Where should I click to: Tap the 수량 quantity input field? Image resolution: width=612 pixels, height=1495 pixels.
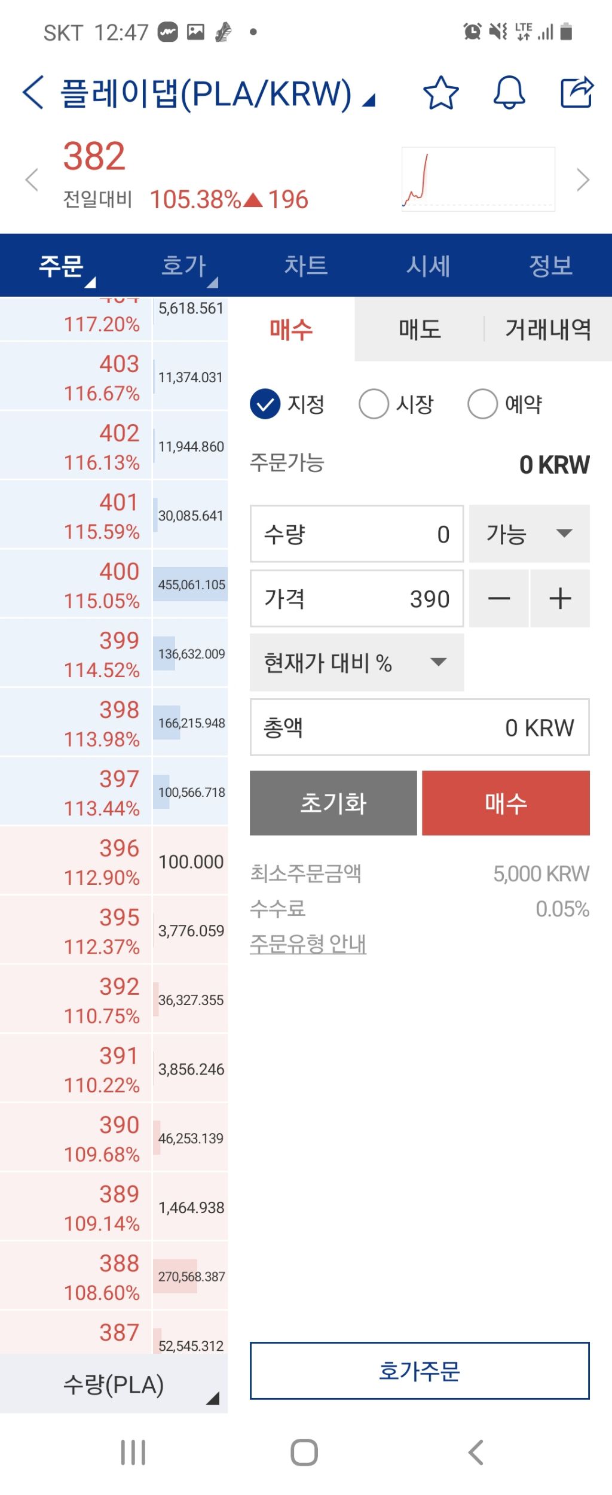tap(357, 534)
